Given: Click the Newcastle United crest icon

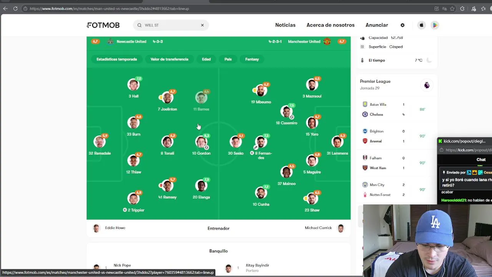Looking at the screenshot, I should (110, 41).
